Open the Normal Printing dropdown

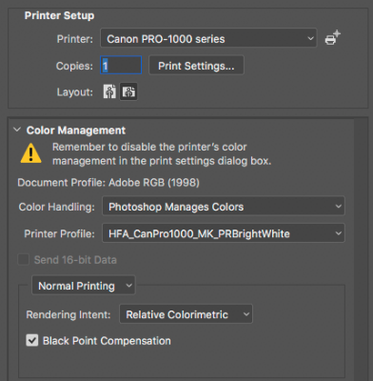tap(84, 286)
